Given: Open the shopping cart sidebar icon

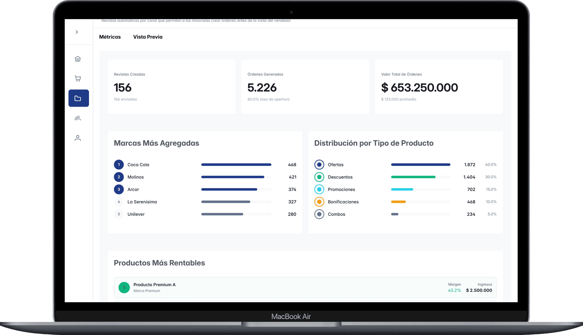Looking at the screenshot, I should (x=78, y=79).
